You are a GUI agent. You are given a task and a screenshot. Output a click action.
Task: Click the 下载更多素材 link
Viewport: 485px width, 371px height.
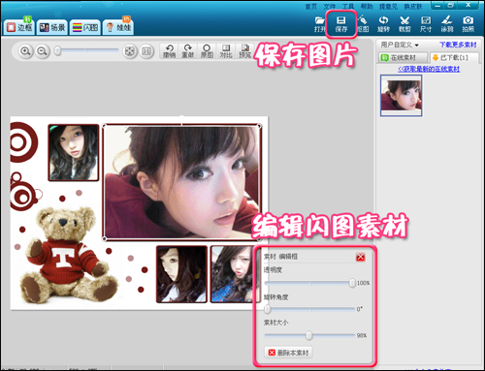coord(458,45)
